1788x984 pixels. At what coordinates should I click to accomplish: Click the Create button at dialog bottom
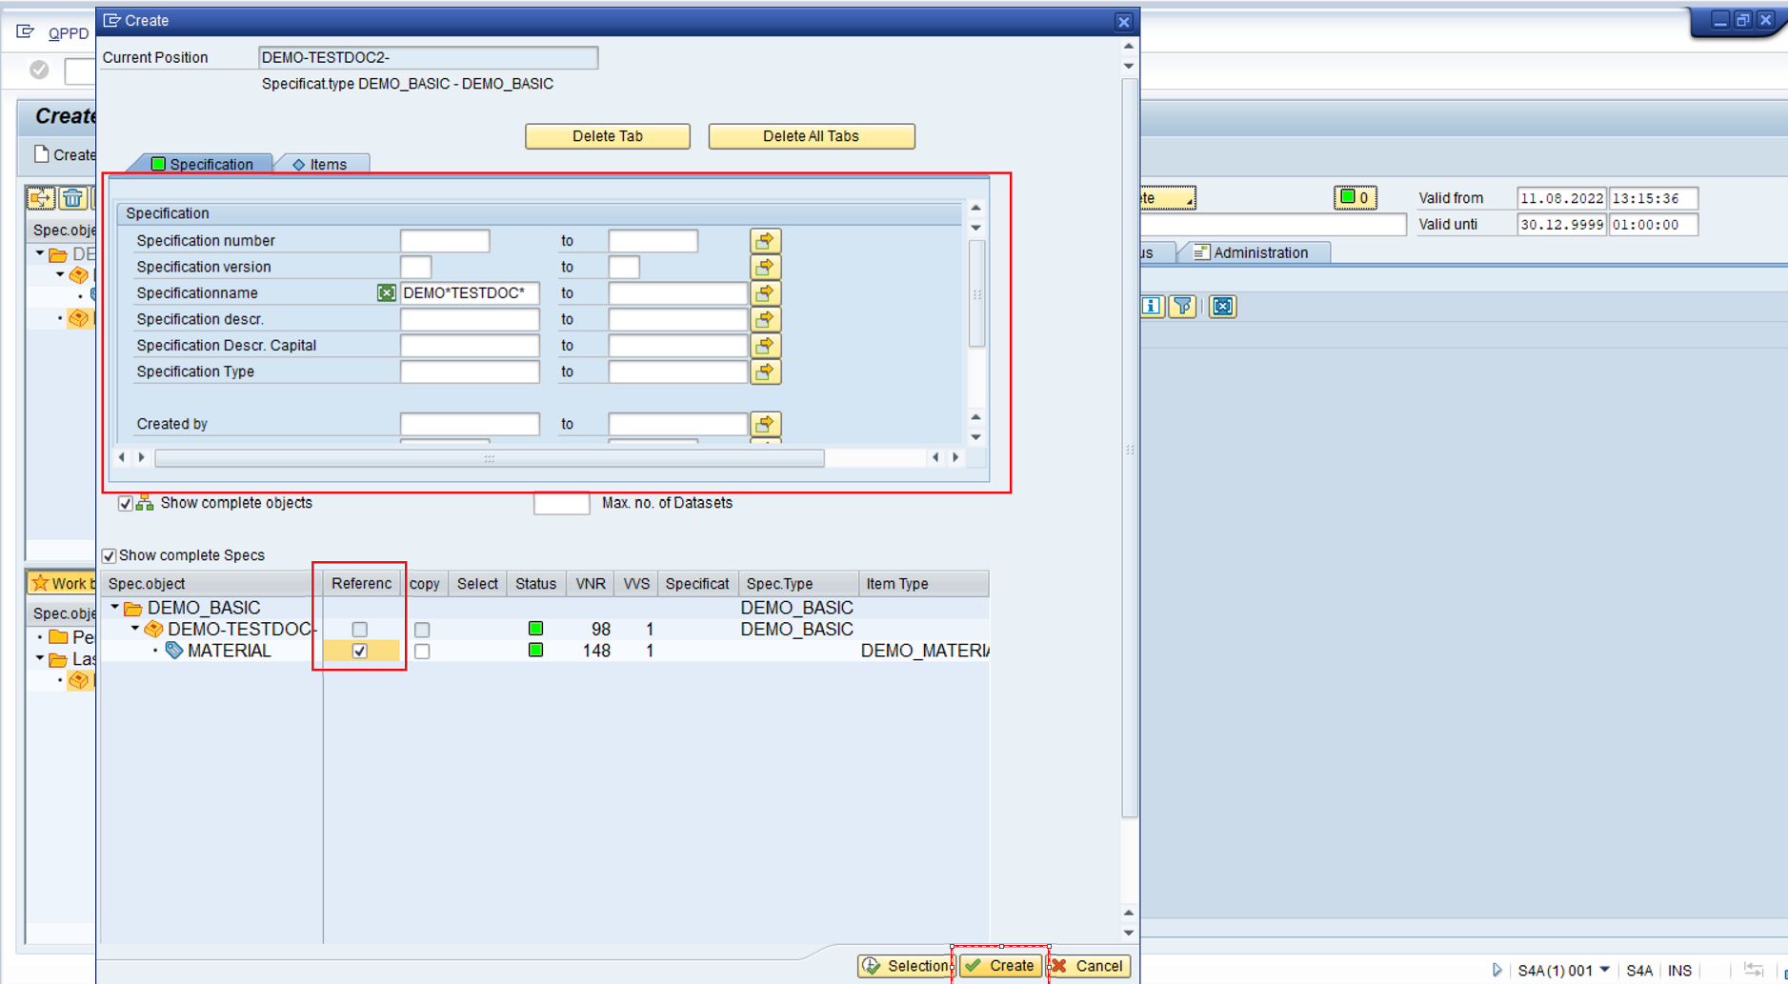1000,966
